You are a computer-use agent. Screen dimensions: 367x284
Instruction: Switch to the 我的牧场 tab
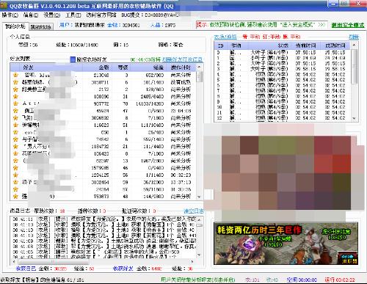tap(41, 26)
